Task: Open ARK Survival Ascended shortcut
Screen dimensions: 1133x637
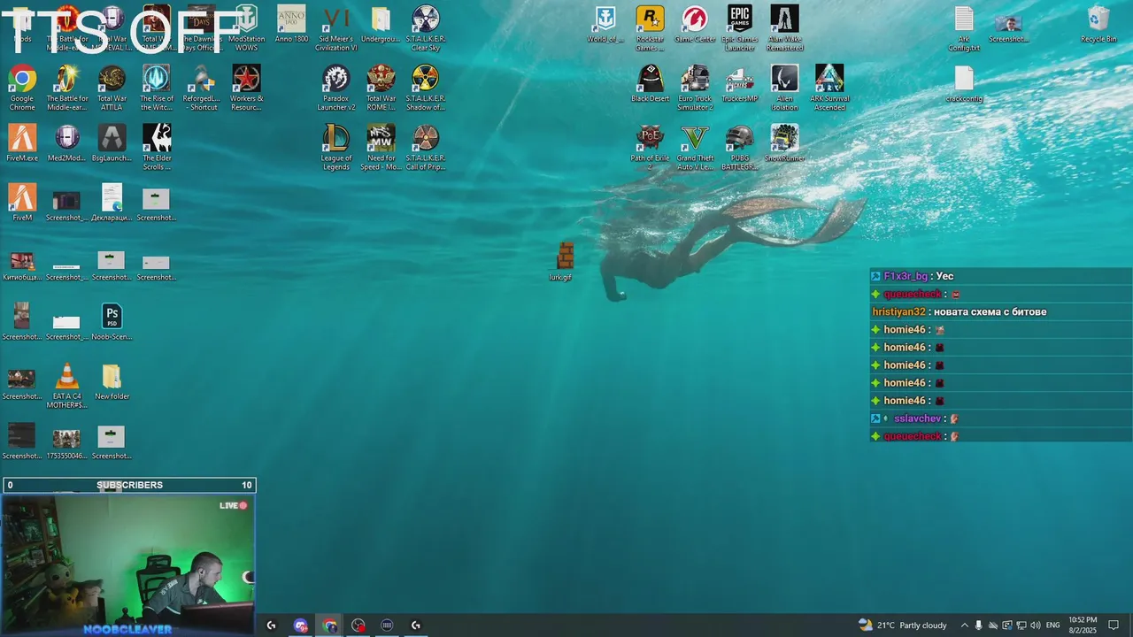Action: coord(829,88)
